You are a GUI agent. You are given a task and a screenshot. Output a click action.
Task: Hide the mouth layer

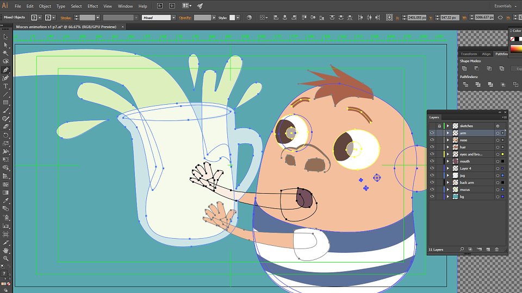[432, 162]
